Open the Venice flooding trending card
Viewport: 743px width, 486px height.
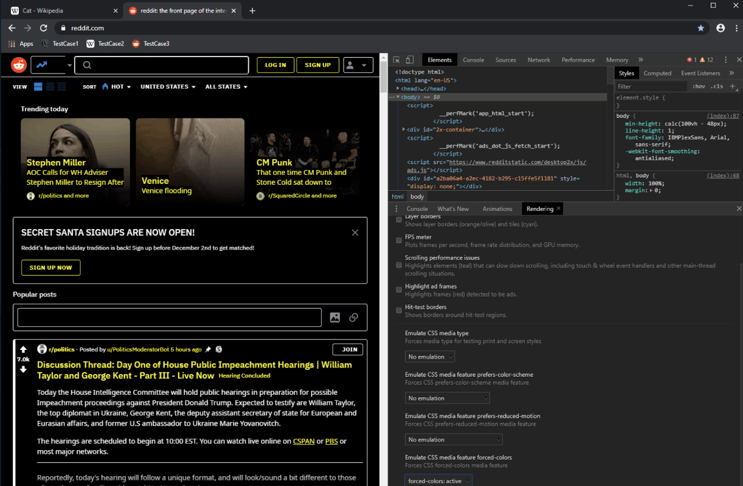point(190,162)
